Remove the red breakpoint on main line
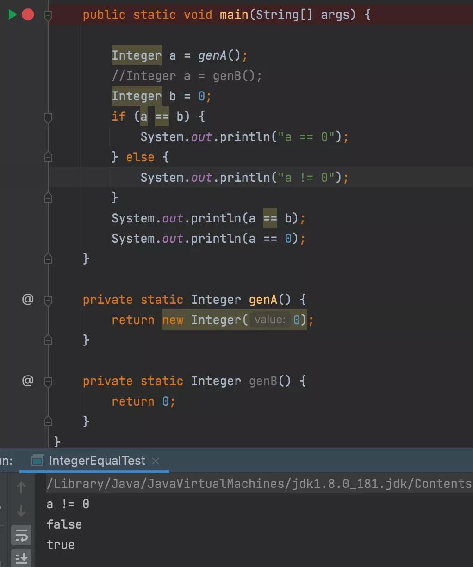 [x=28, y=15]
